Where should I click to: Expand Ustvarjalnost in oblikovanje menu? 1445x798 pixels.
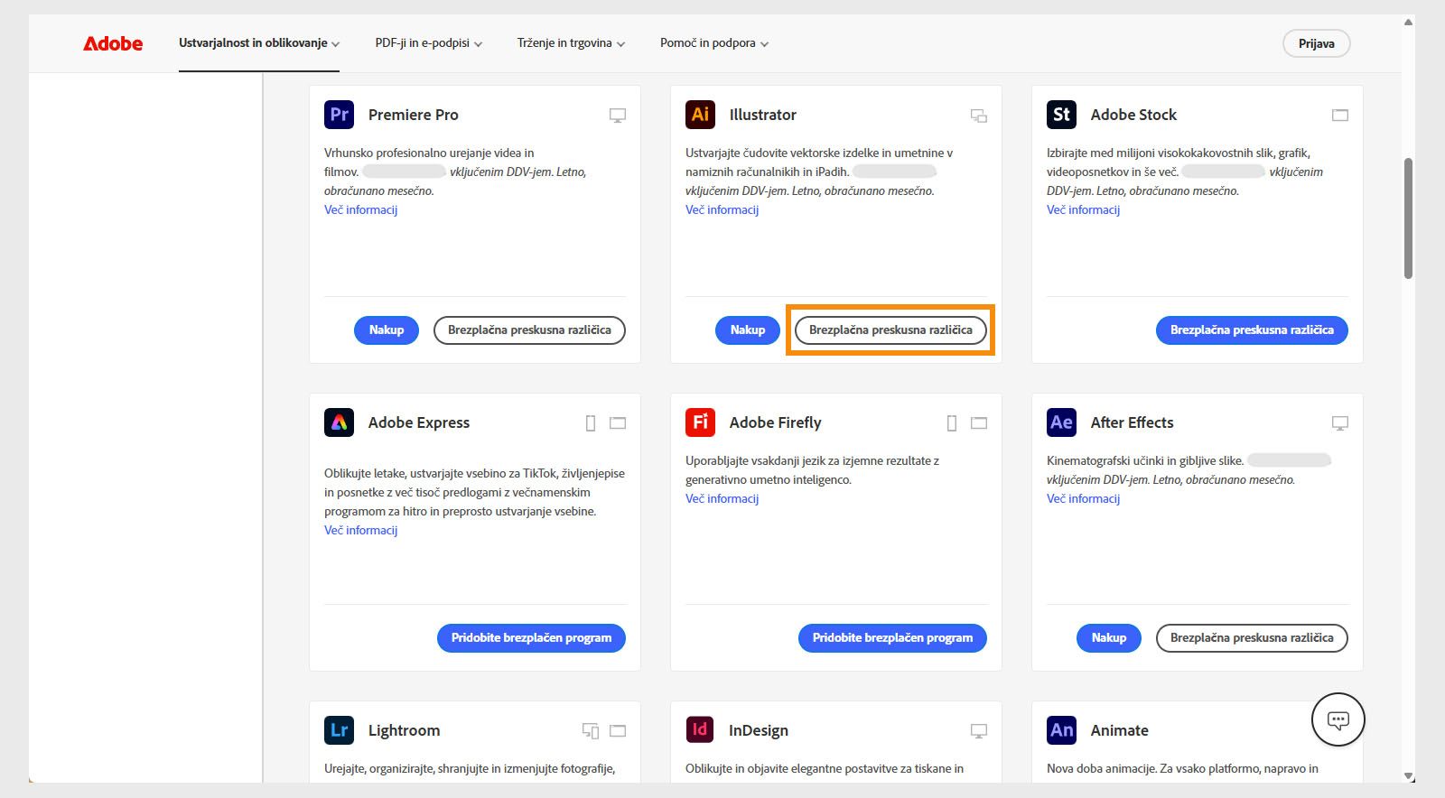click(x=259, y=43)
